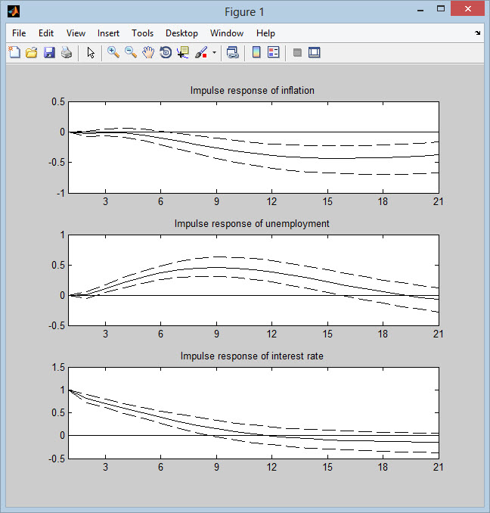Screen dimensions: 490x513
Task: Enable the Data Cursor tool
Action: click(183, 52)
